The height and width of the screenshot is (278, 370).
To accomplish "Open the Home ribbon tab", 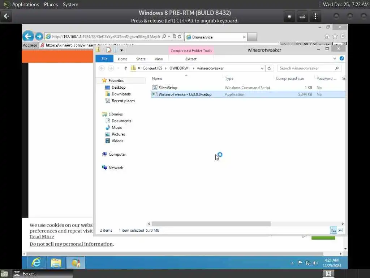I will click(x=122, y=59).
